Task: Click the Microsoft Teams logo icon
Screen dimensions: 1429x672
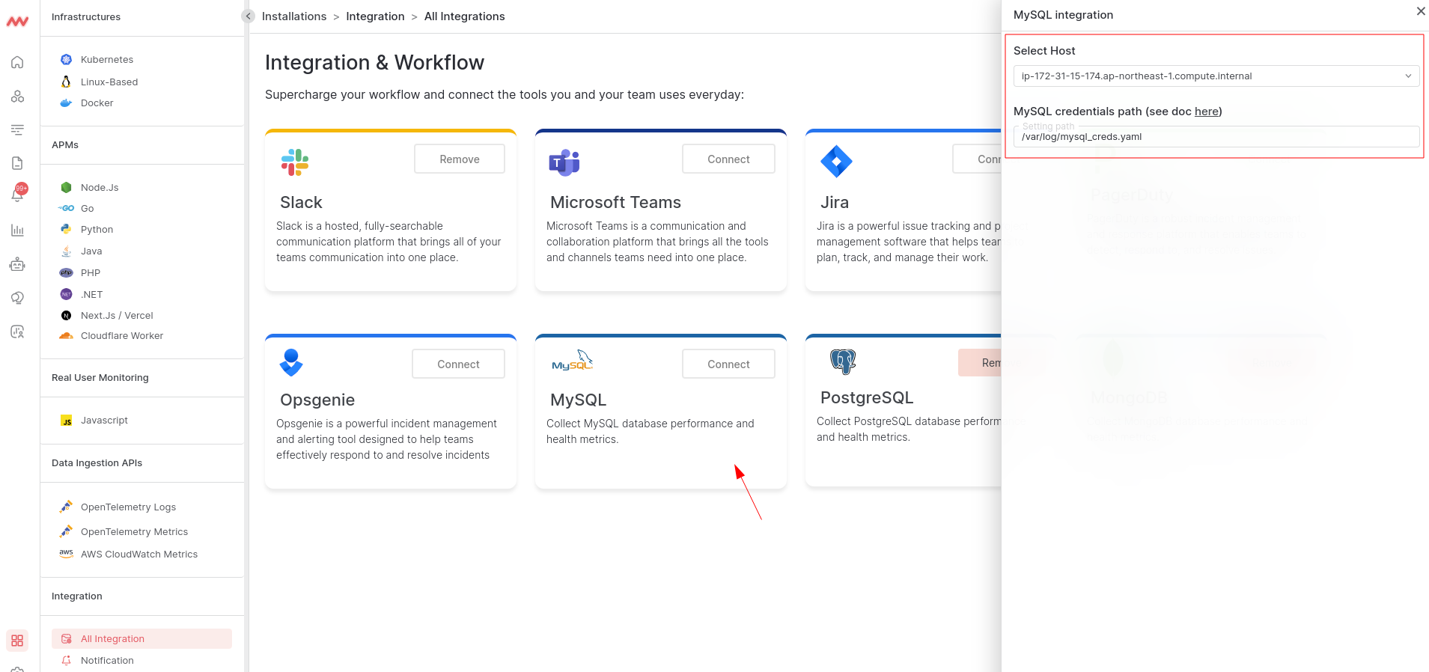Action: [x=564, y=162]
